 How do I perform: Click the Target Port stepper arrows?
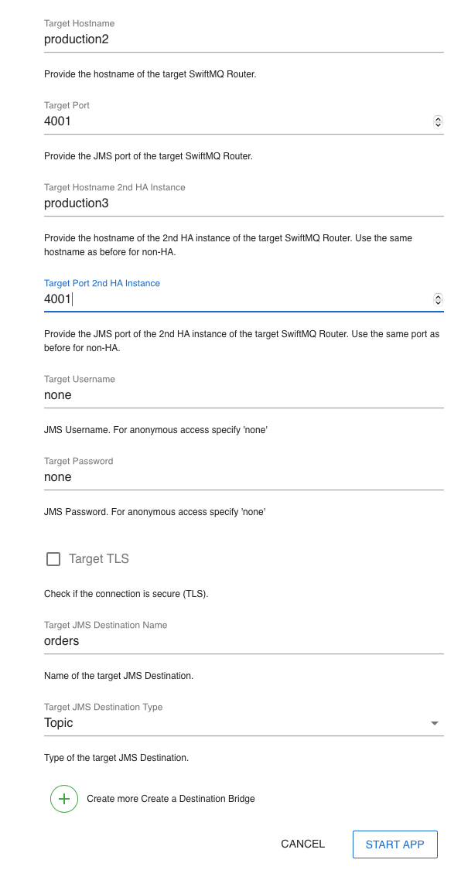pos(439,121)
